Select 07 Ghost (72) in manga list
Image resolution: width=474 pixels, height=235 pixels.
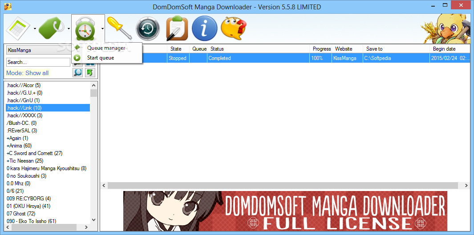(48, 214)
